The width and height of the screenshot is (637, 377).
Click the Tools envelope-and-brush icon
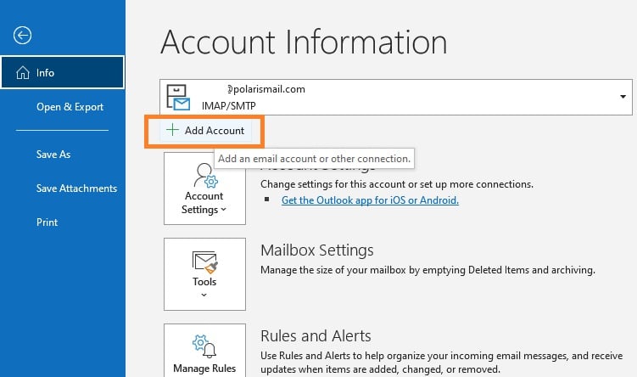[x=204, y=262]
